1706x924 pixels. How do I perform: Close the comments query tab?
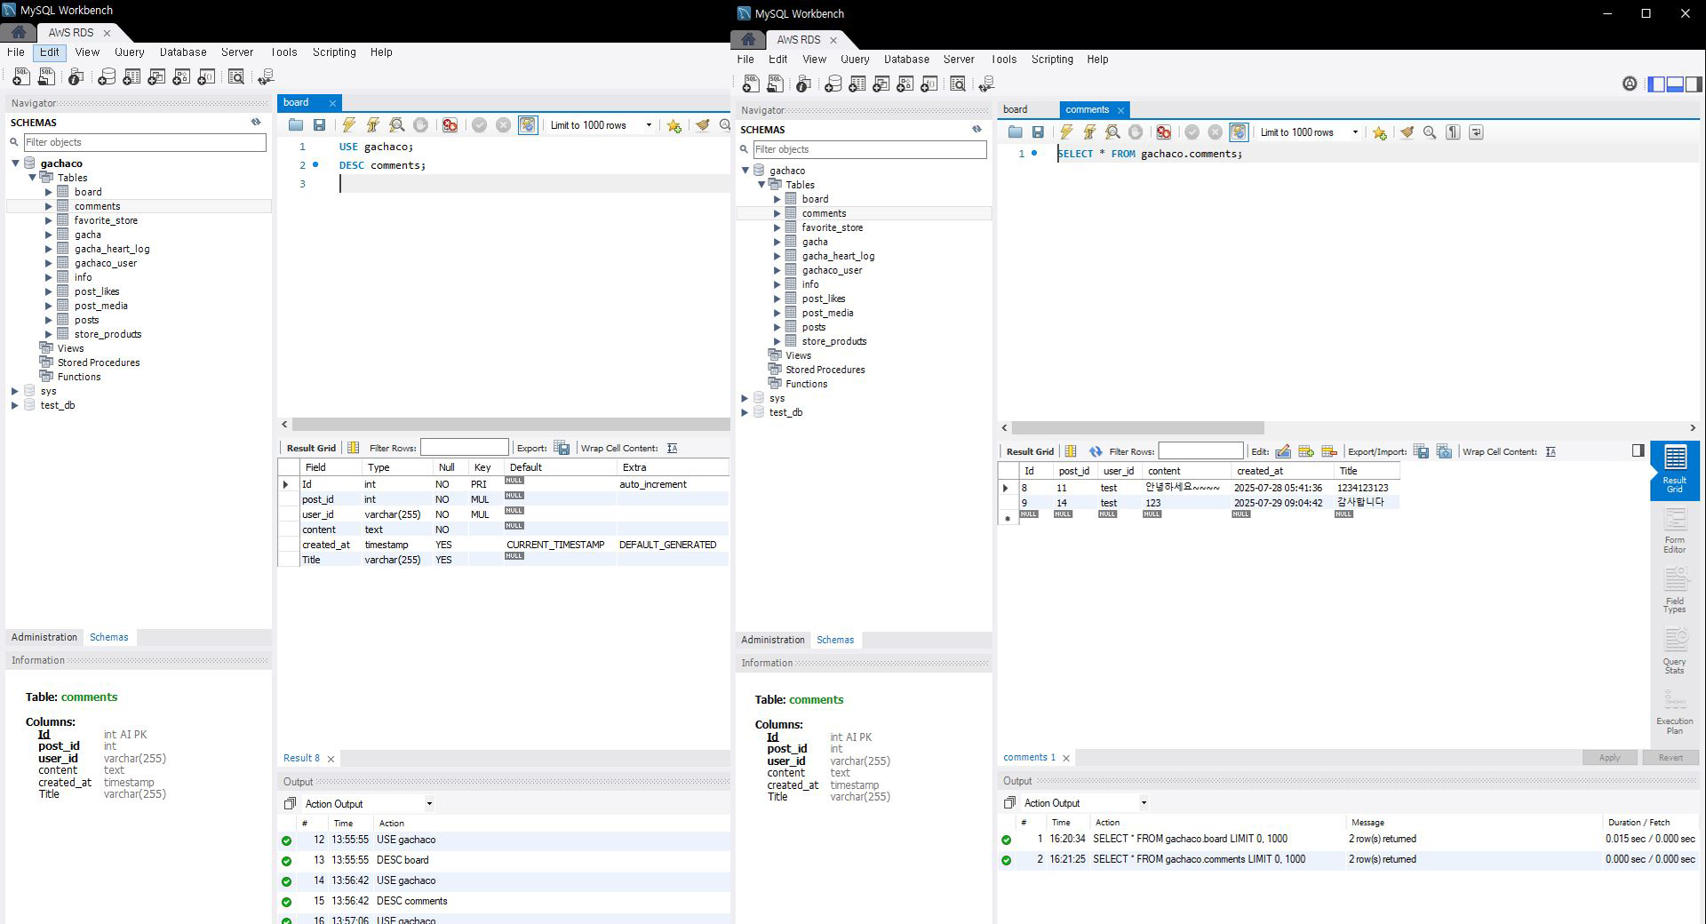tap(1120, 110)
